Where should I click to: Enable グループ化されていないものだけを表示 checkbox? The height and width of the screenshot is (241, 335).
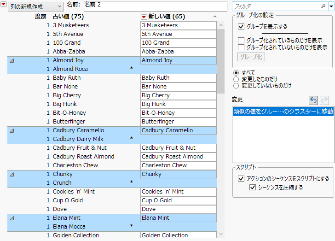point(242,47)
